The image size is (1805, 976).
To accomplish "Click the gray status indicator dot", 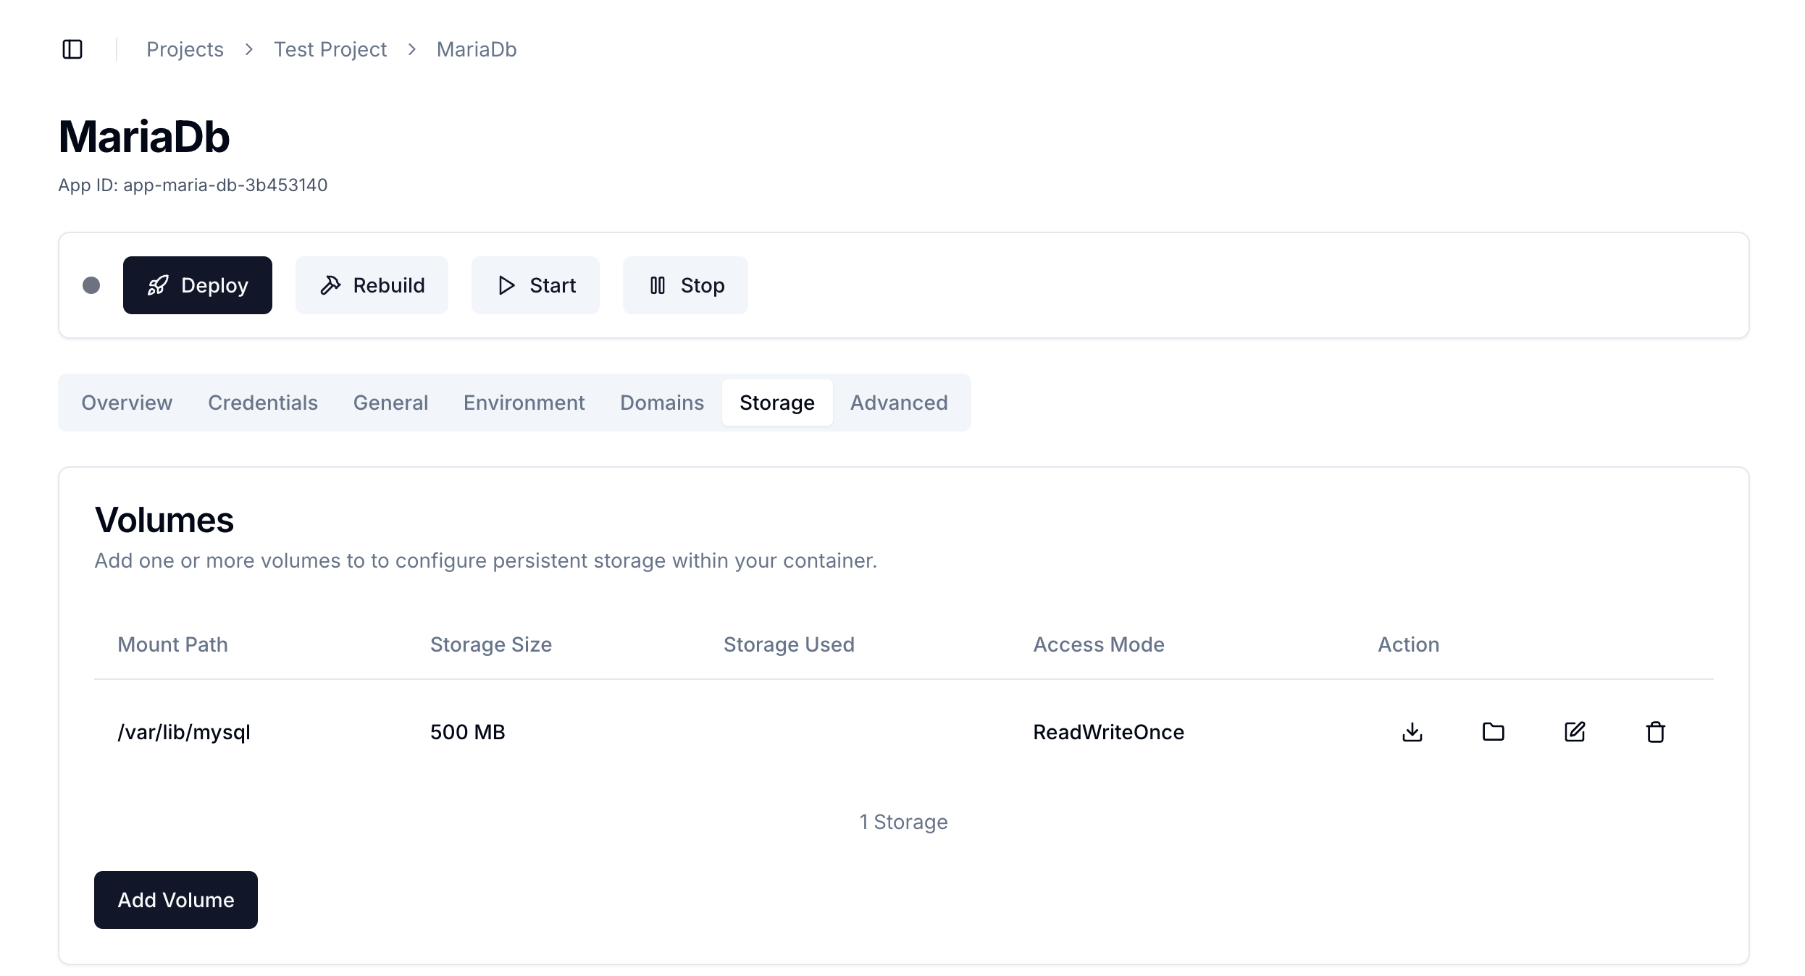I will tap(91, 285).
